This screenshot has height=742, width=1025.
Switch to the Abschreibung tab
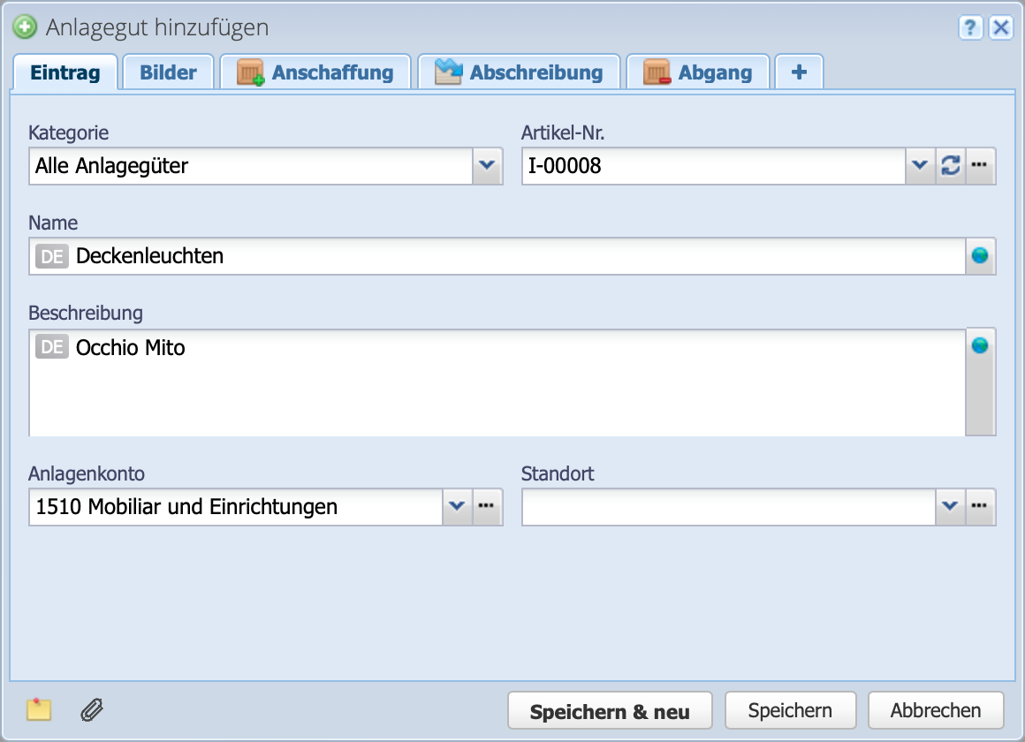(520, 72)
